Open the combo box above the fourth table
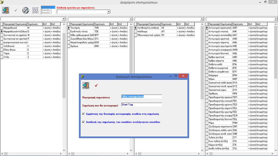 [x=276, y=19]
